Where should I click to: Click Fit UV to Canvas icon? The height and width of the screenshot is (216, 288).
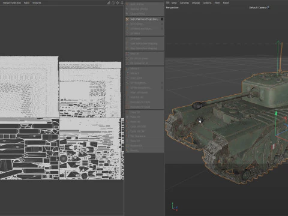[127, 59]
